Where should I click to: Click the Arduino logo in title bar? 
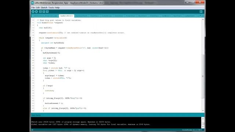(x=32, y=3)
